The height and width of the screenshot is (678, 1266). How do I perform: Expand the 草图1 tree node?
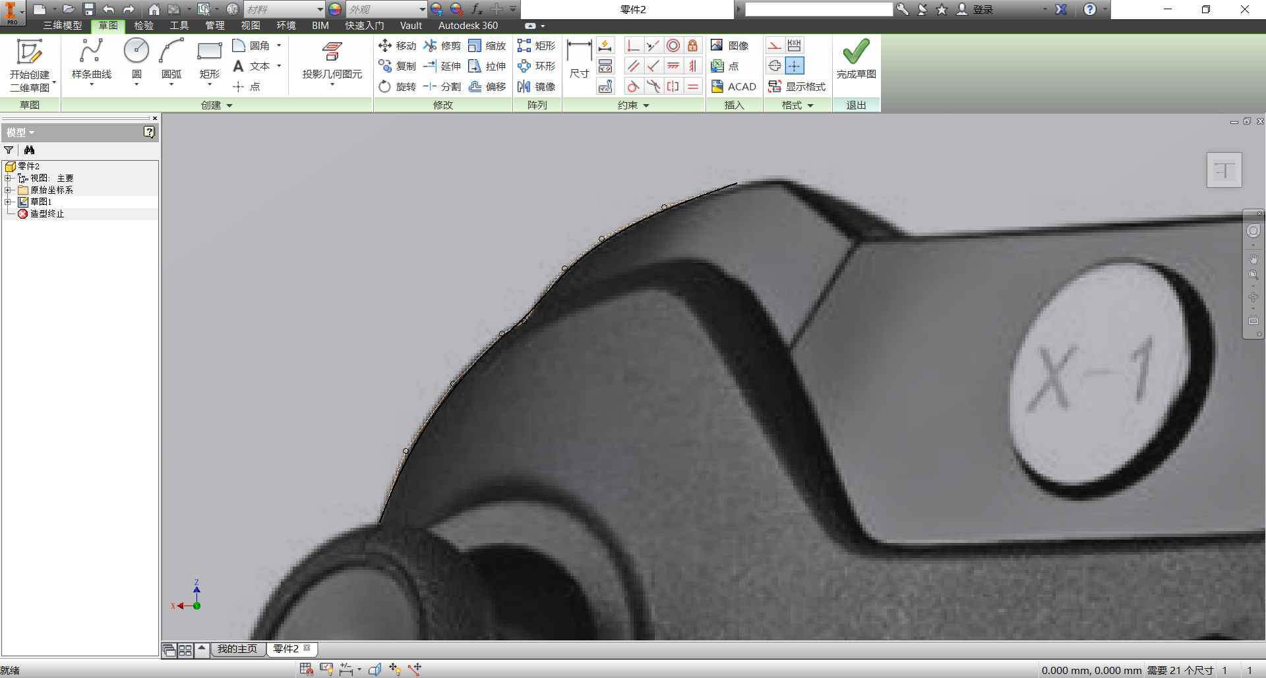(x=8, y=202)
